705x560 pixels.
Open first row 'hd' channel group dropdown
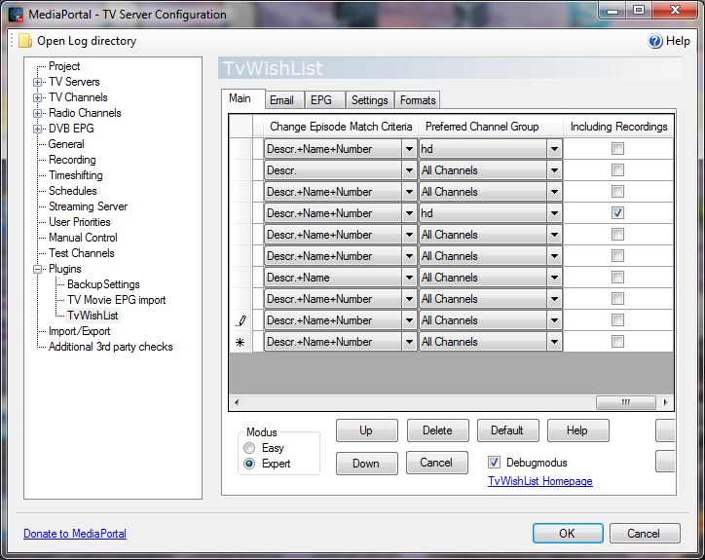click(x=554, y=149)
